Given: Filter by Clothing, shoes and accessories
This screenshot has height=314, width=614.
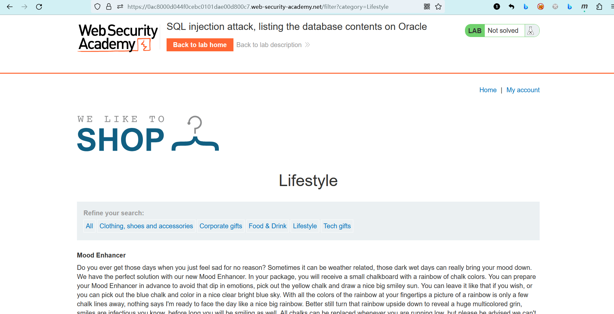Looking at the screenshot, I should click(x=146, y=226).
